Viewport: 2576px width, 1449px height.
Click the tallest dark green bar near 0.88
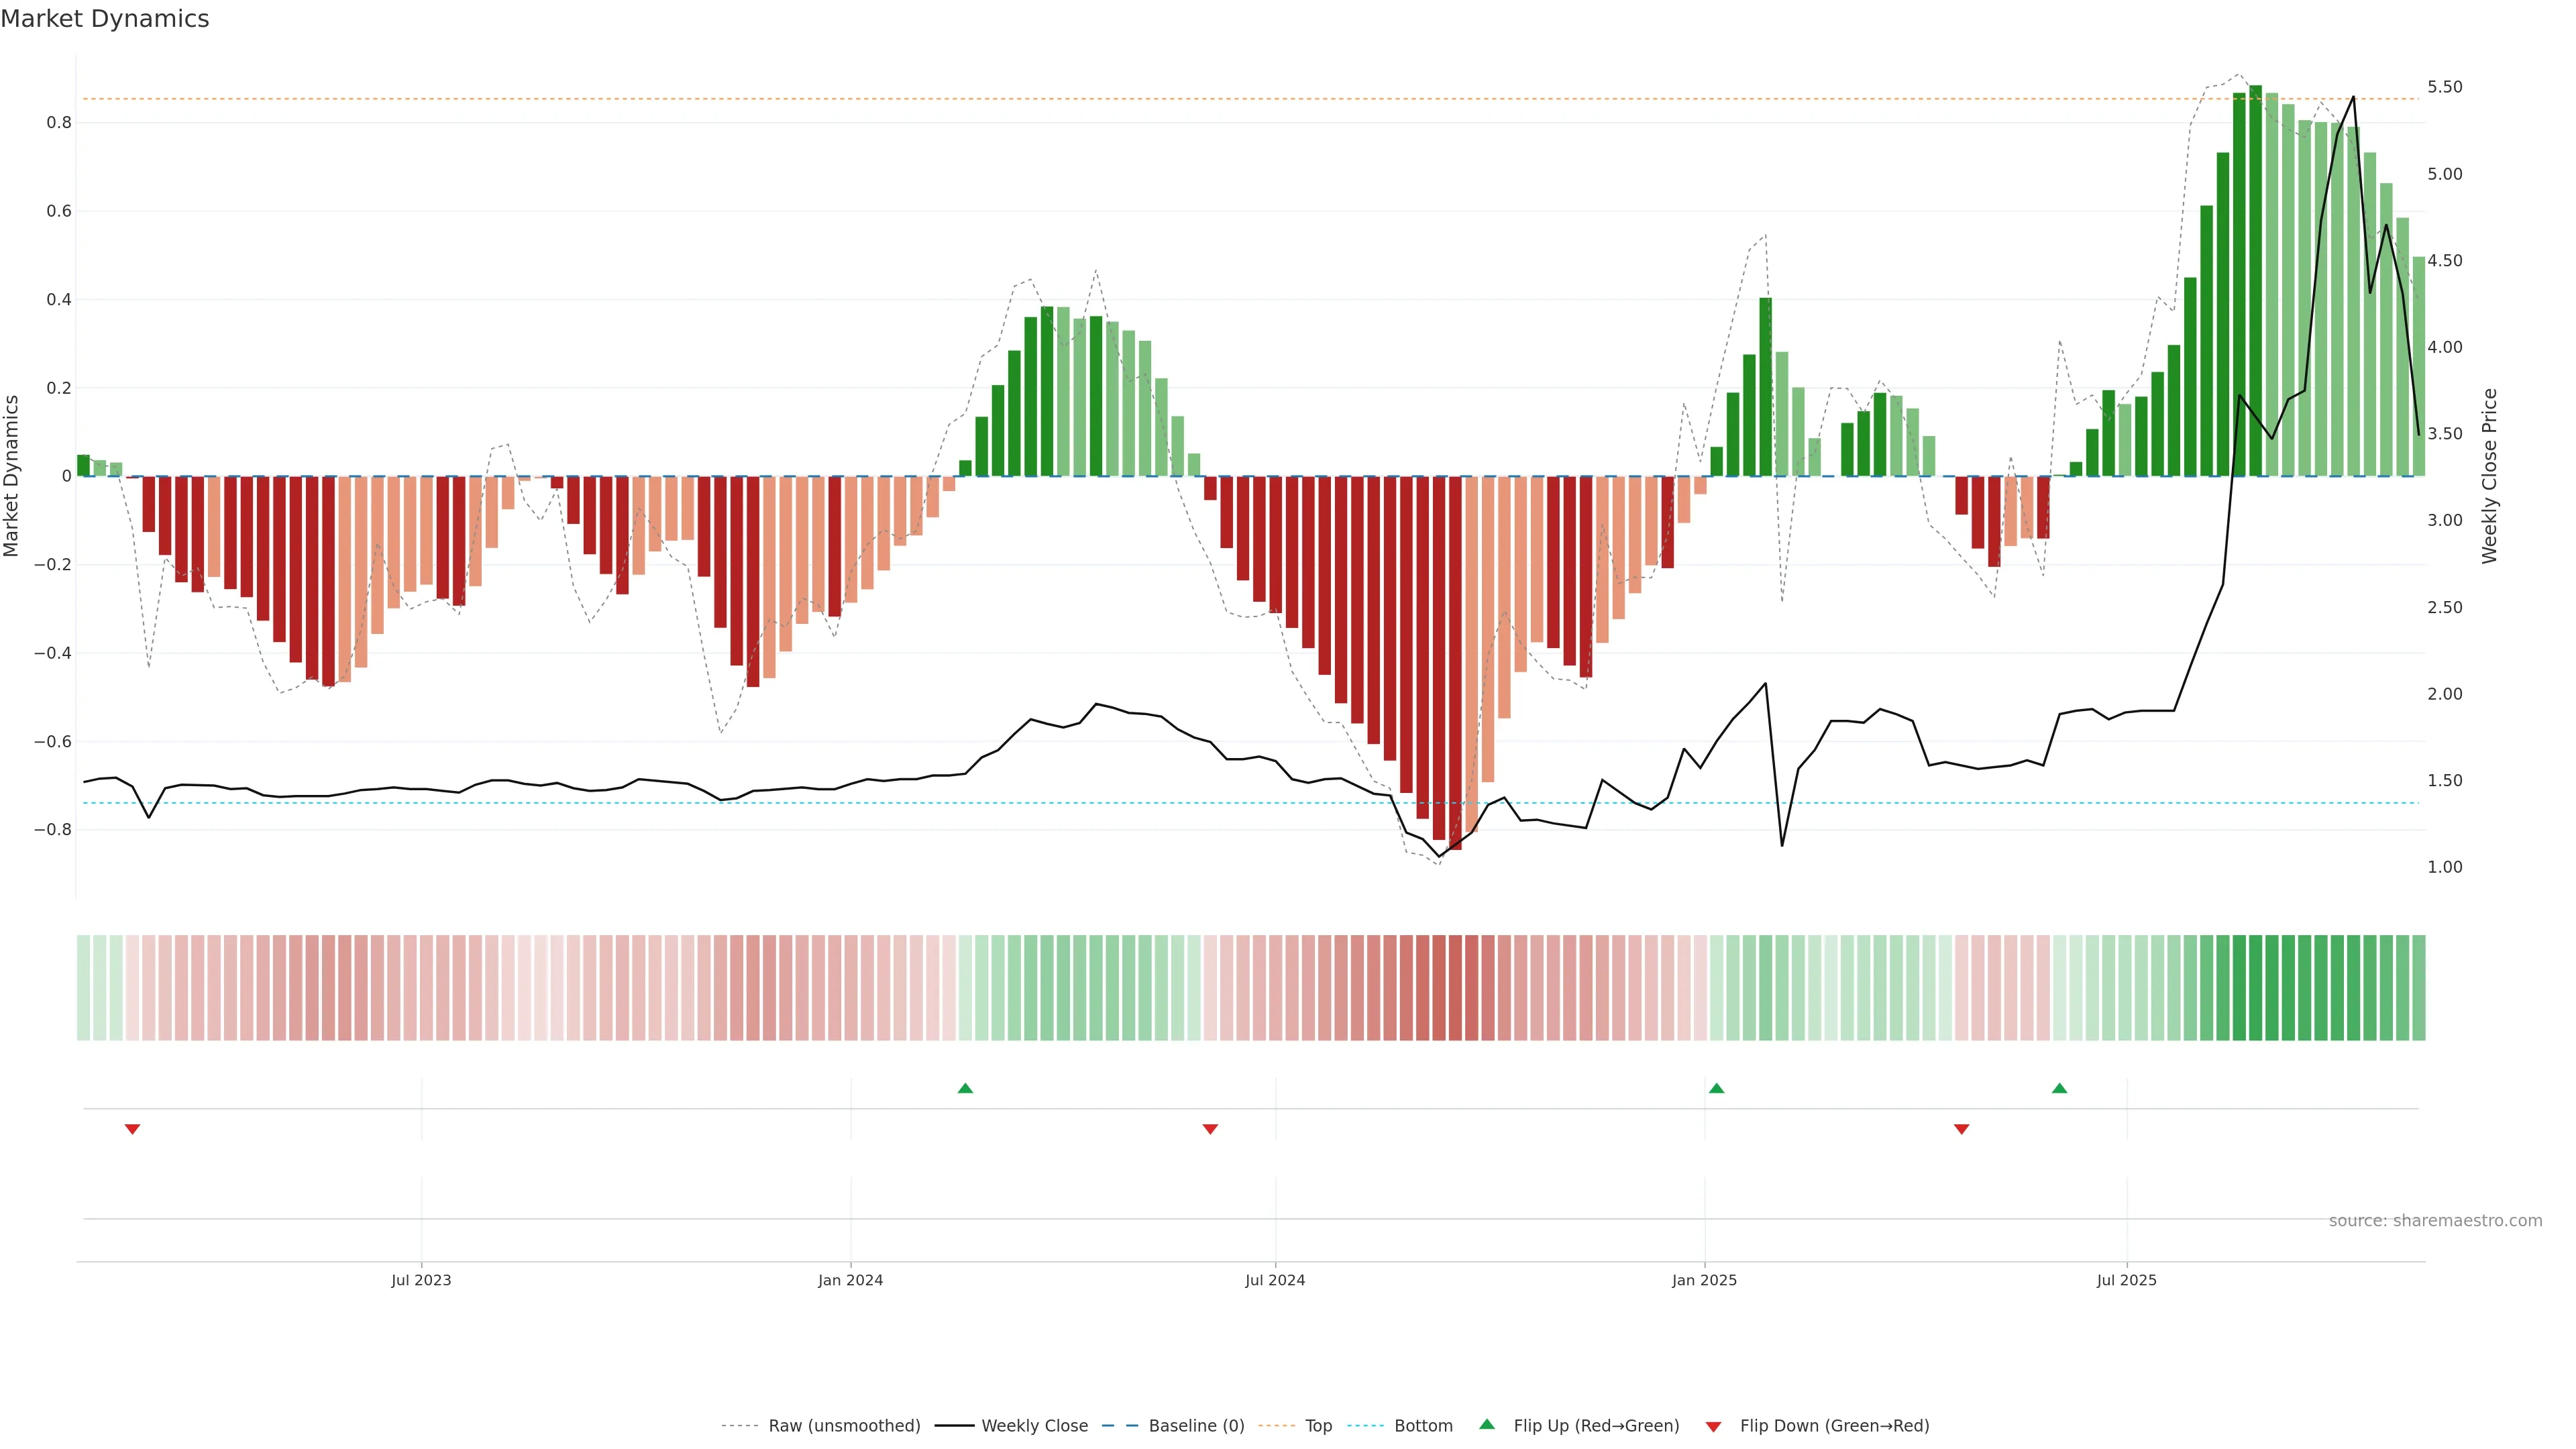tap(2255, 280)
